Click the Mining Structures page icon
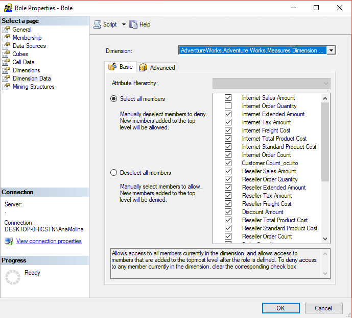 6,87
